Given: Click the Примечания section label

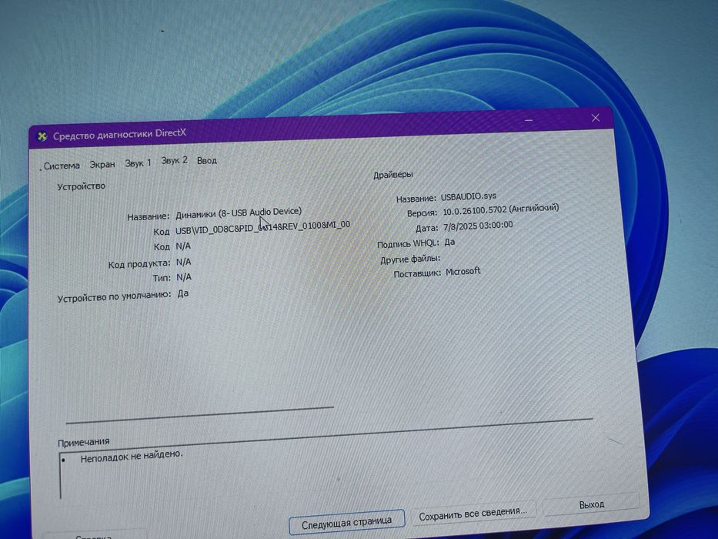Looking at the screenshot, I should pos(83,442).
